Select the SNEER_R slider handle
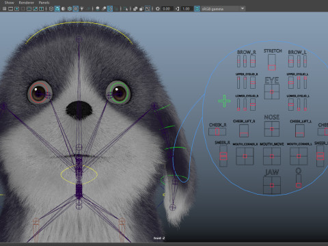This screenshot has height=246, width=328. pos(223,156)
